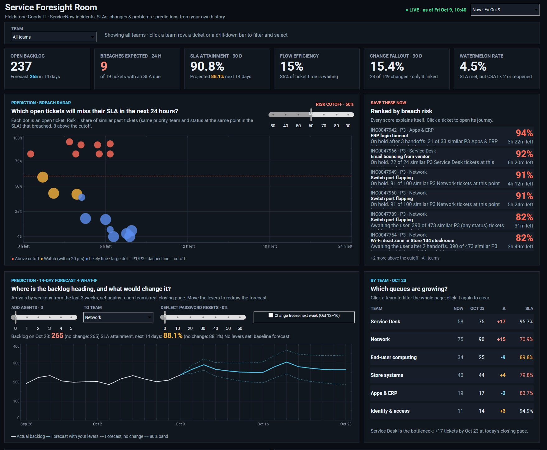
Task: Filter by Service Desk team row
Action: click(x=452, y=321)
